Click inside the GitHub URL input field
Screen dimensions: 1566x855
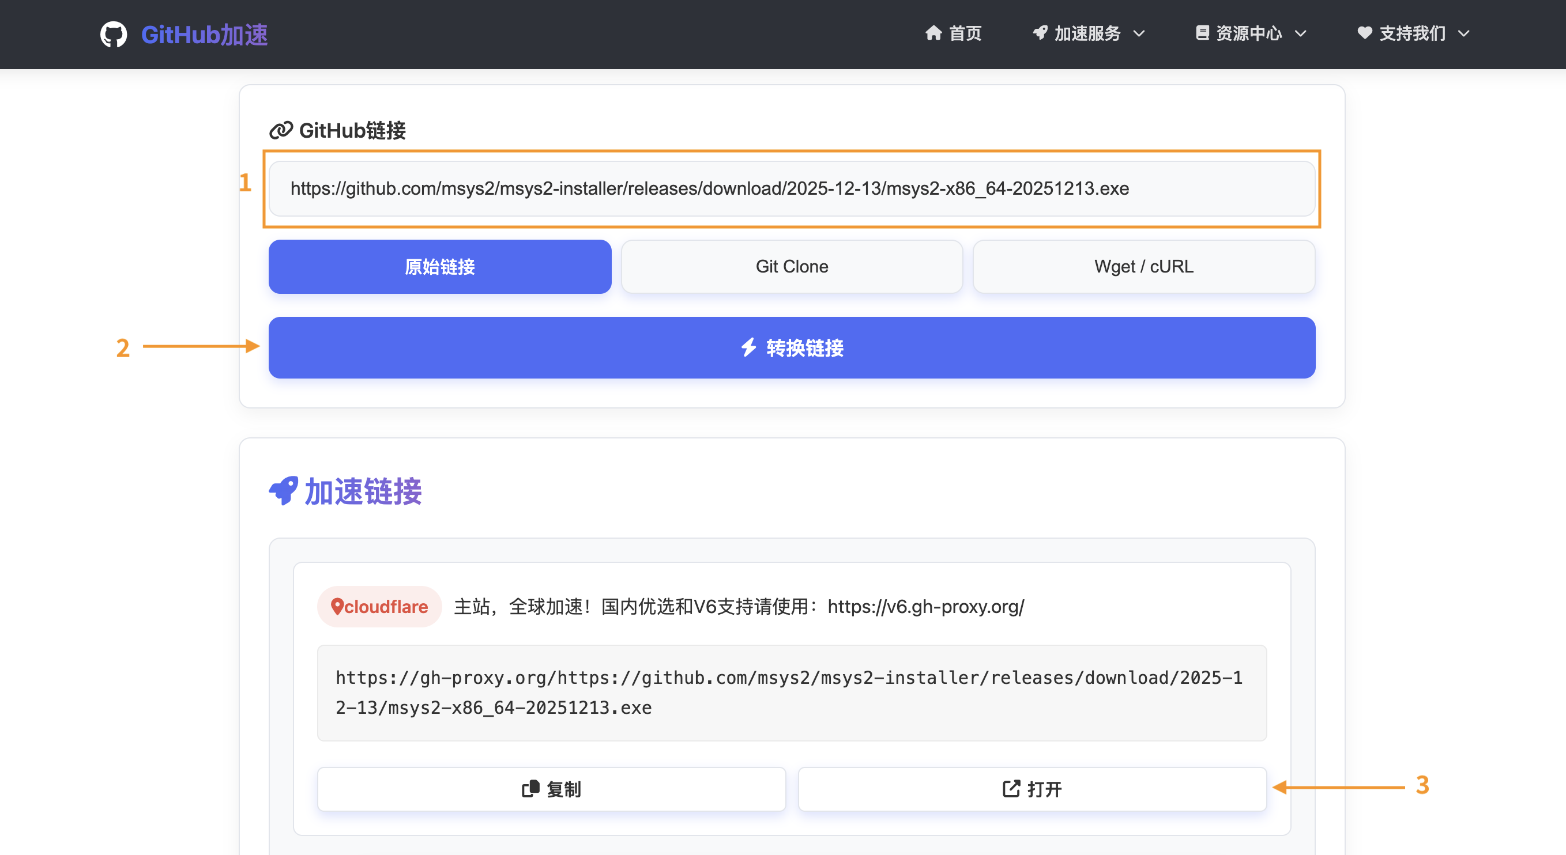(x=790, y=189)
